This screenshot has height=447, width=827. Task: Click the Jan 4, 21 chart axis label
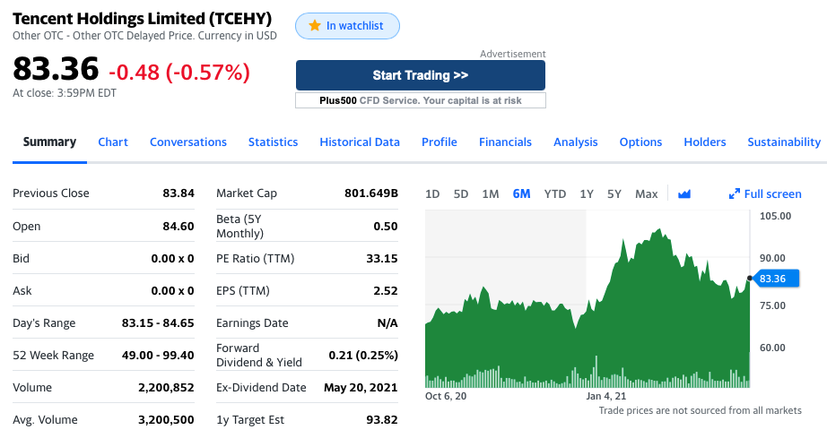606,397
